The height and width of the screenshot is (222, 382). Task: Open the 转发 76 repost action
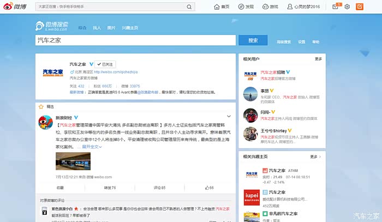pos(110,188)
